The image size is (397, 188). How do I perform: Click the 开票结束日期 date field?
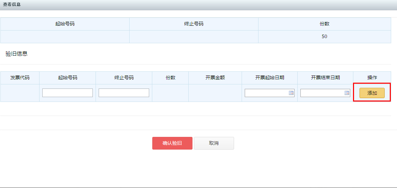point(325,93)
